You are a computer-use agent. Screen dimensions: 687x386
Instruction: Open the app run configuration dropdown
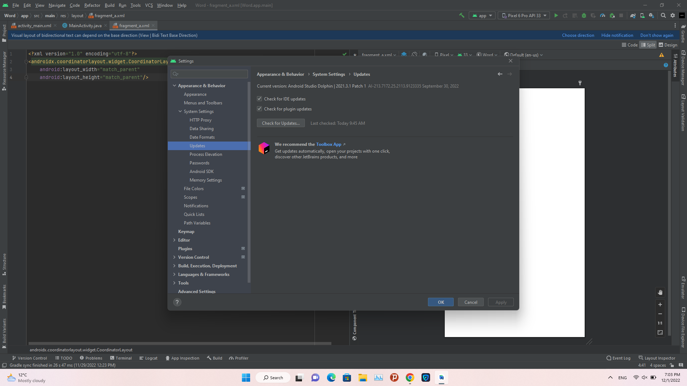click(x=482, y=15)
